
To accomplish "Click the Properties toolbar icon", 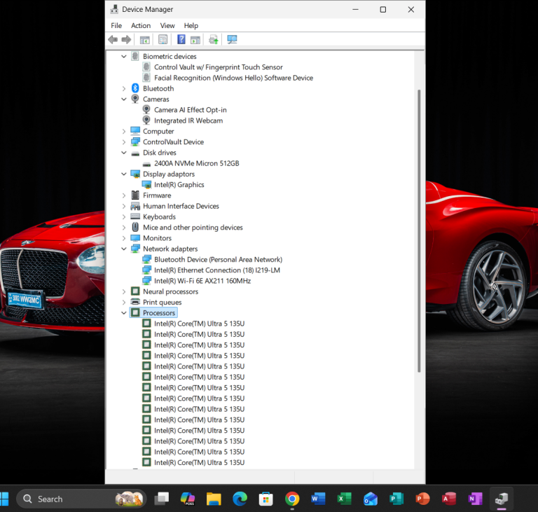I will pos(163,40).
